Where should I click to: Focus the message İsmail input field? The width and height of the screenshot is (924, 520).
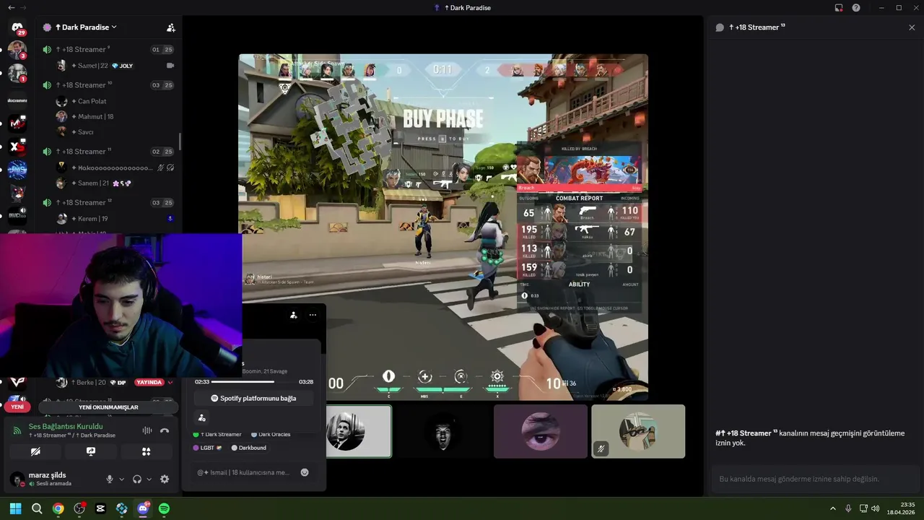pos(244,472)
